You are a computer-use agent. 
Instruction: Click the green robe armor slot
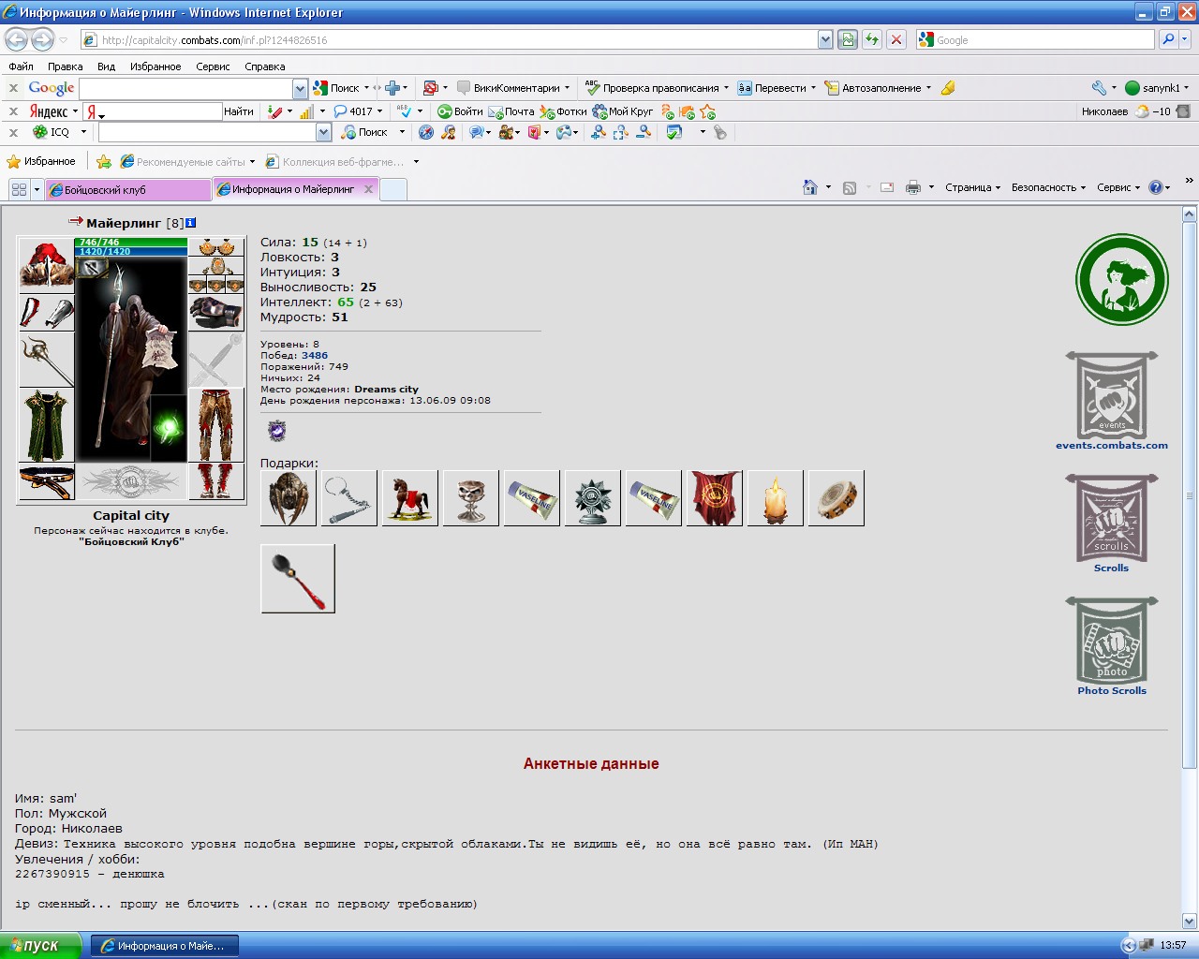point(46,425)
